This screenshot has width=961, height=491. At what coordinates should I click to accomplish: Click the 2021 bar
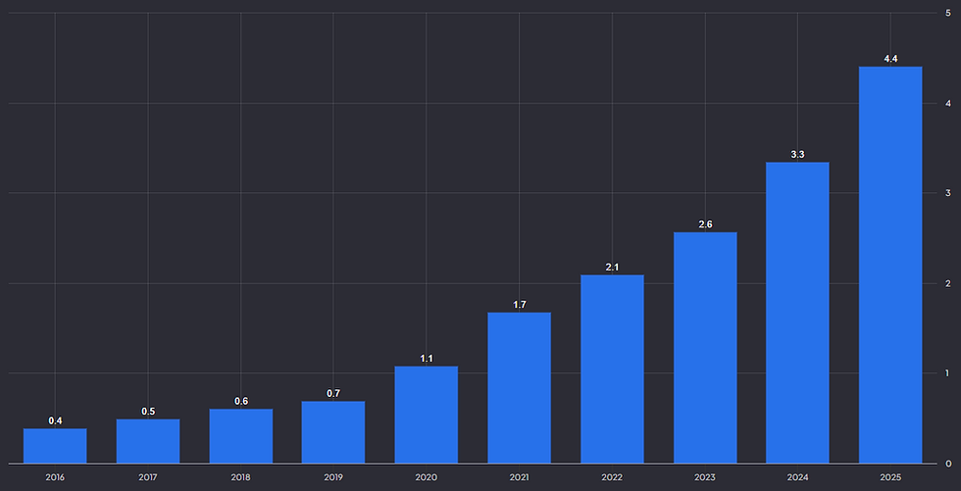(x=519, y=387)
